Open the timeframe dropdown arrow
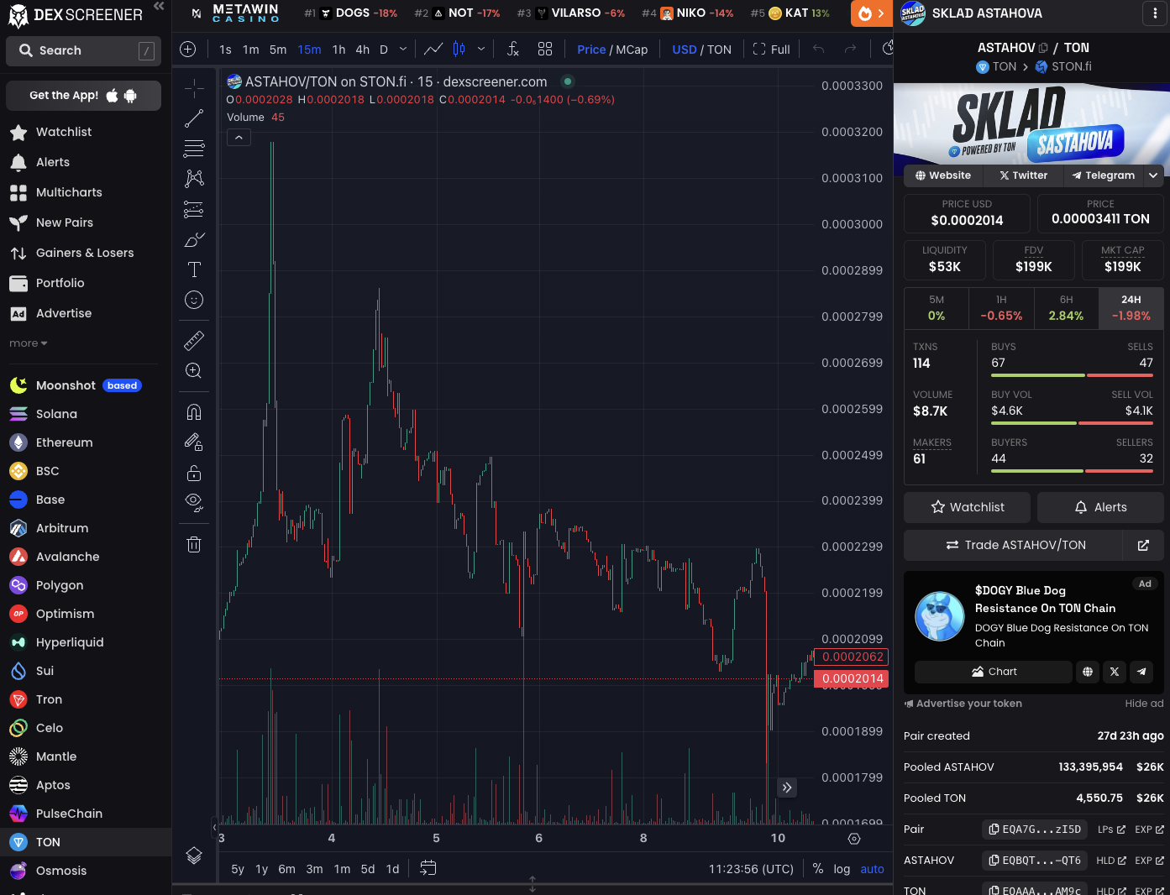The width and height of the screenshot is (1170, 895). [x=403, y=50]
